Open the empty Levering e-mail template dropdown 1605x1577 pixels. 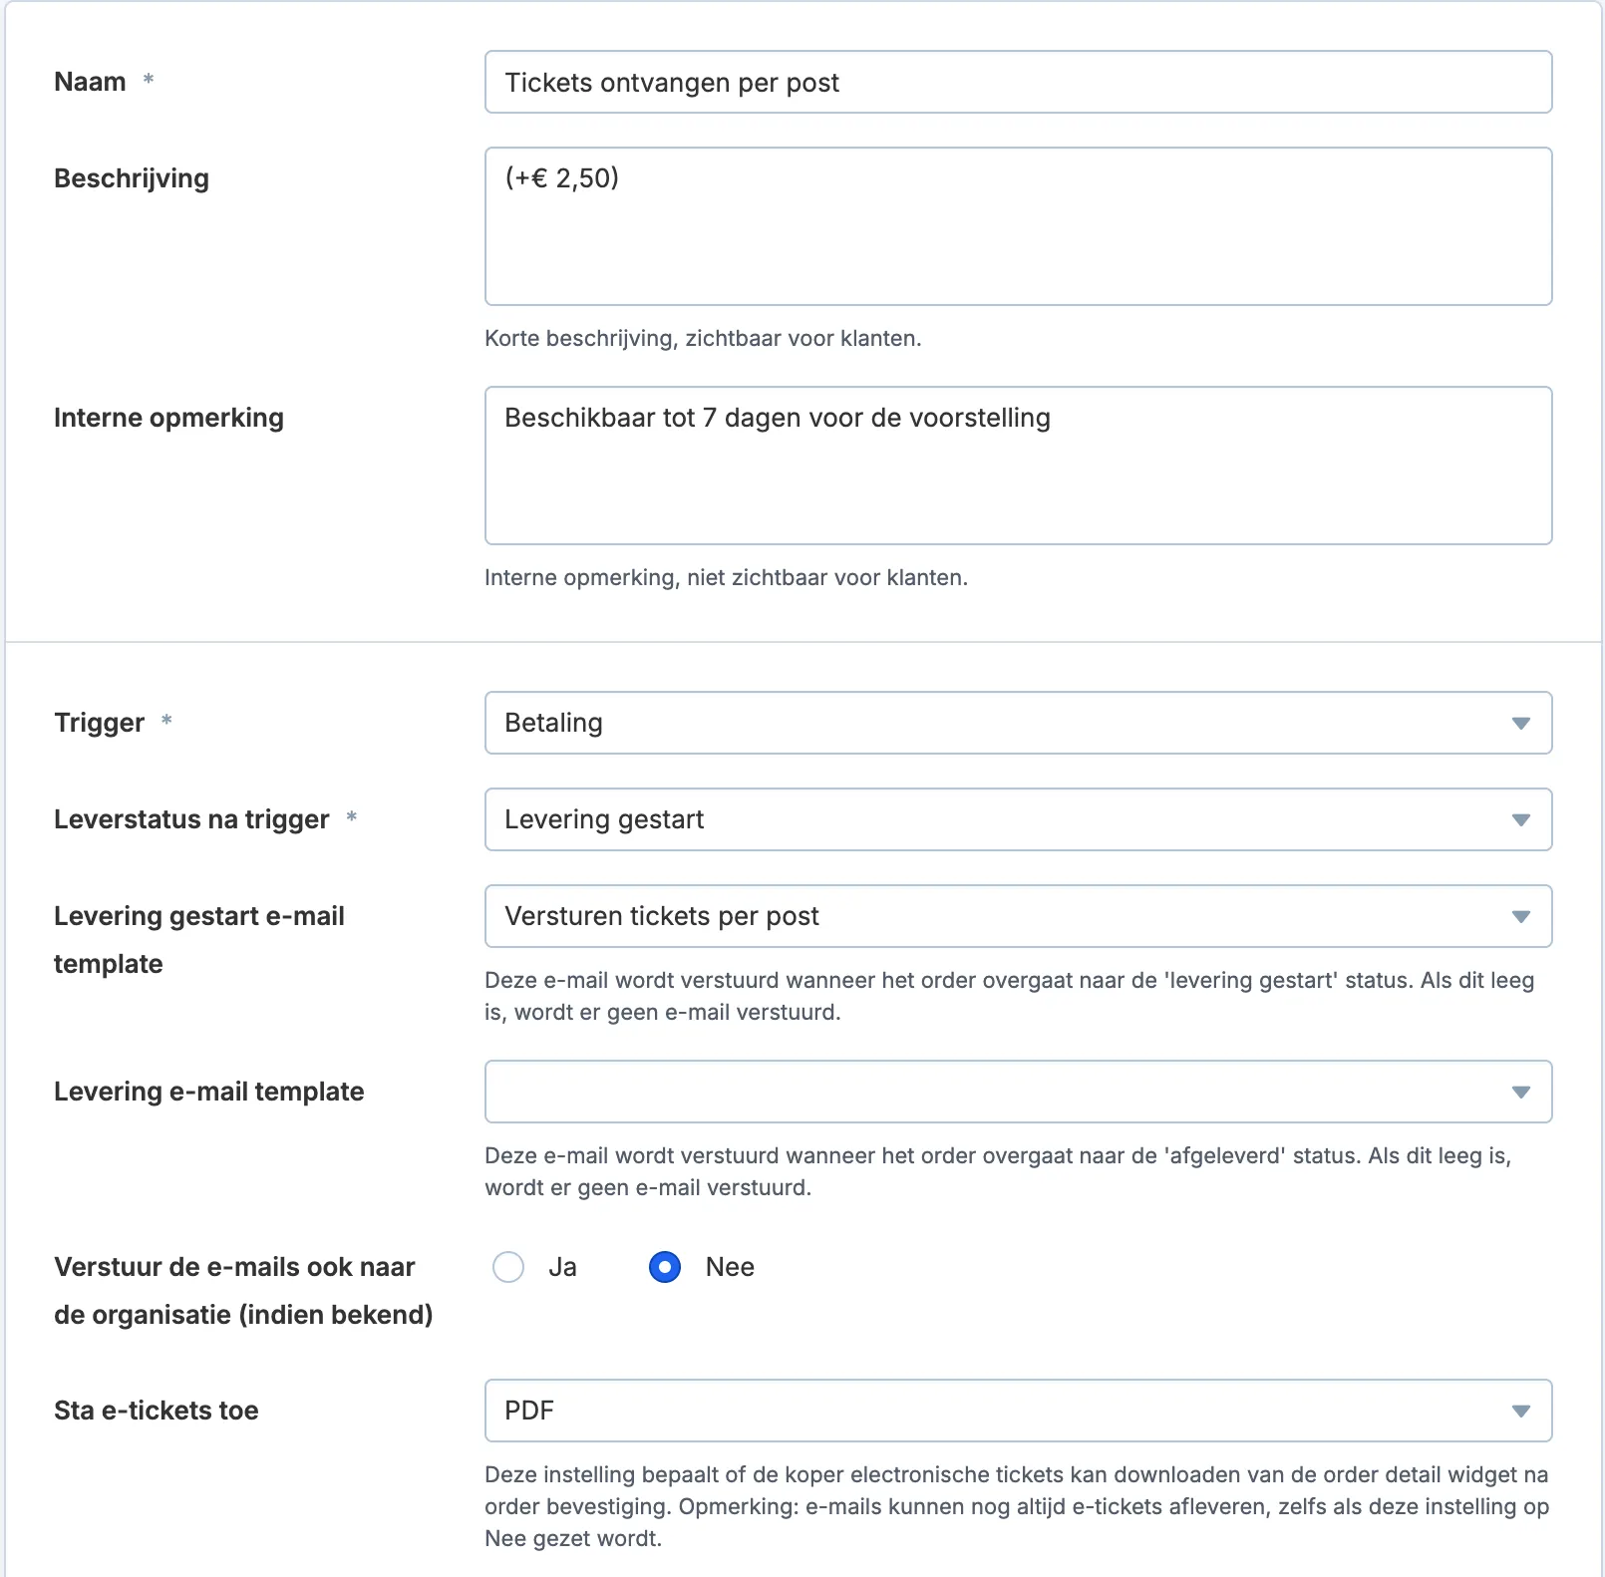point(1018,1092)
